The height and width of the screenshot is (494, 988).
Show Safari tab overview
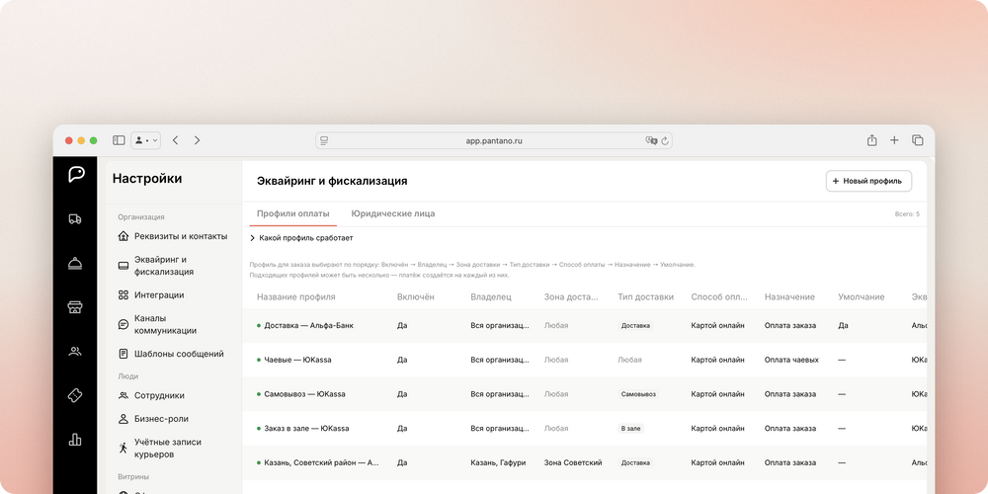coord(918,140)
